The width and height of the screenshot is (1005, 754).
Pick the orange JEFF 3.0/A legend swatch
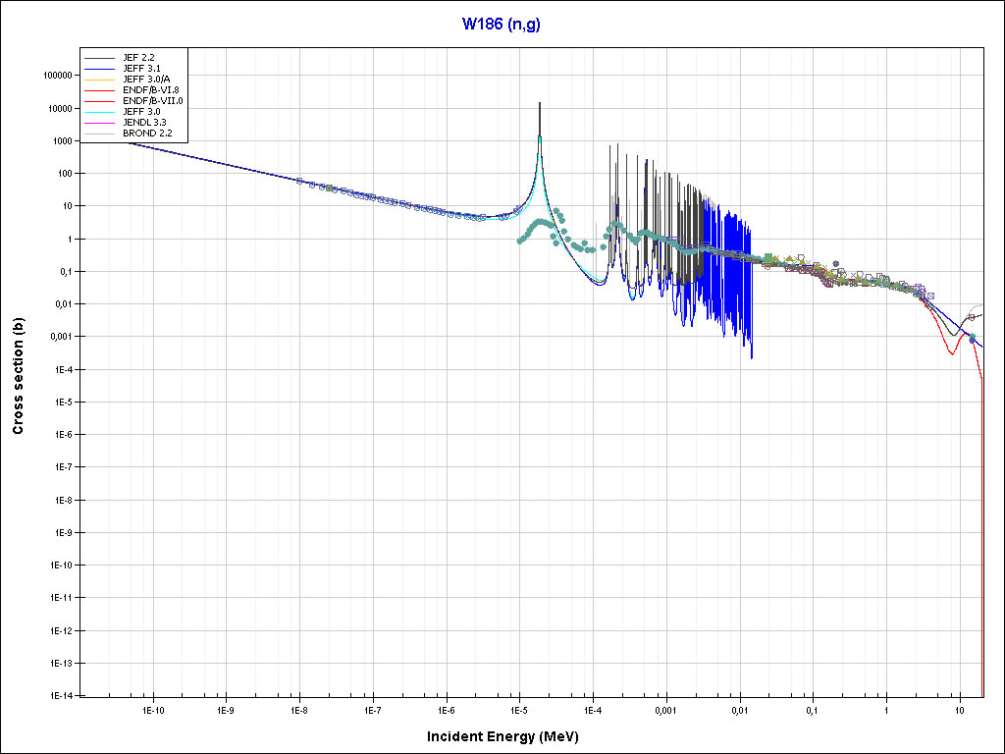point(100,80)
